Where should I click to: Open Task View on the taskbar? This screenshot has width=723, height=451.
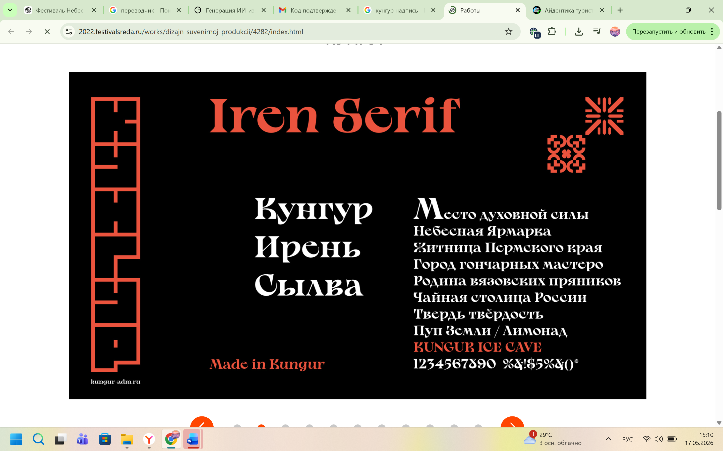click(60, 439)
